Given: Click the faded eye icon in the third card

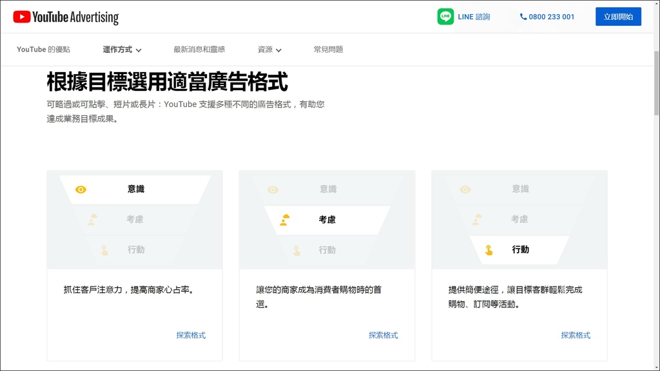Looking at the screenshot, I should point(465,190).
